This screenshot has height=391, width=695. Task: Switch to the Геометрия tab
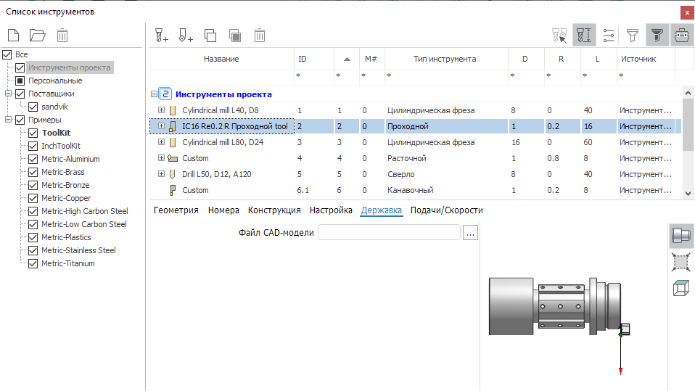point(176,210)
